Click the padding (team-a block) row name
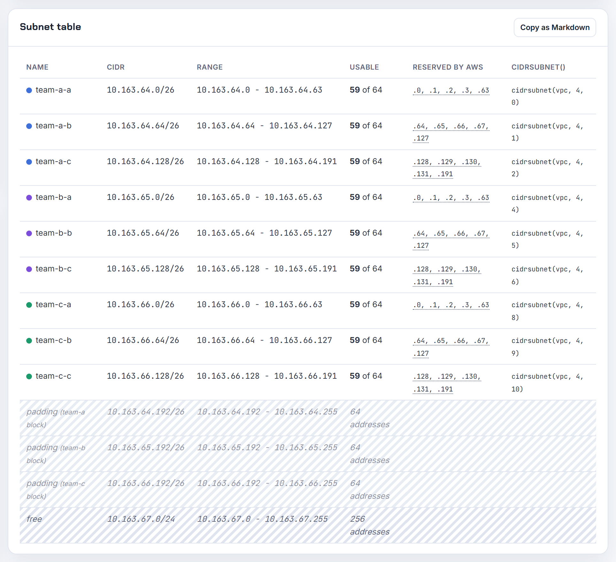The width and height of the screenshot is (616, 562). [x=56, y=418]
